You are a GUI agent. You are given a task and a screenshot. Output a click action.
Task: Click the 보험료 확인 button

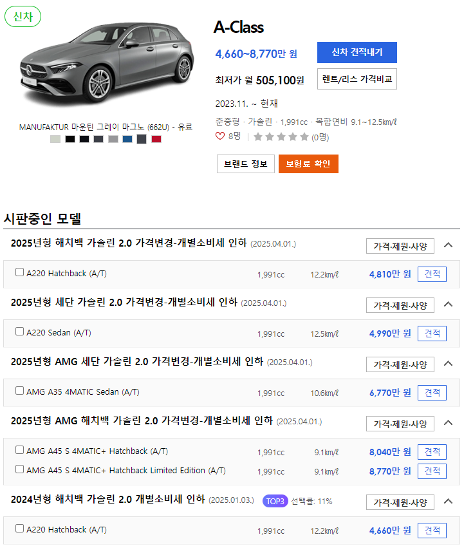[308, 164]
